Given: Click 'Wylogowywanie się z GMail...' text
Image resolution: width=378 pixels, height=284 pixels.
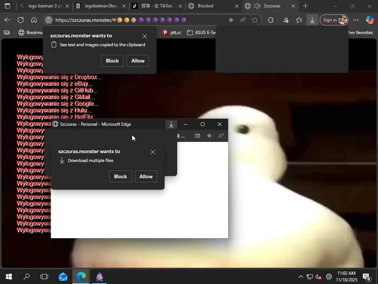Looking at the screenshot, I should (x=56, y=97).
